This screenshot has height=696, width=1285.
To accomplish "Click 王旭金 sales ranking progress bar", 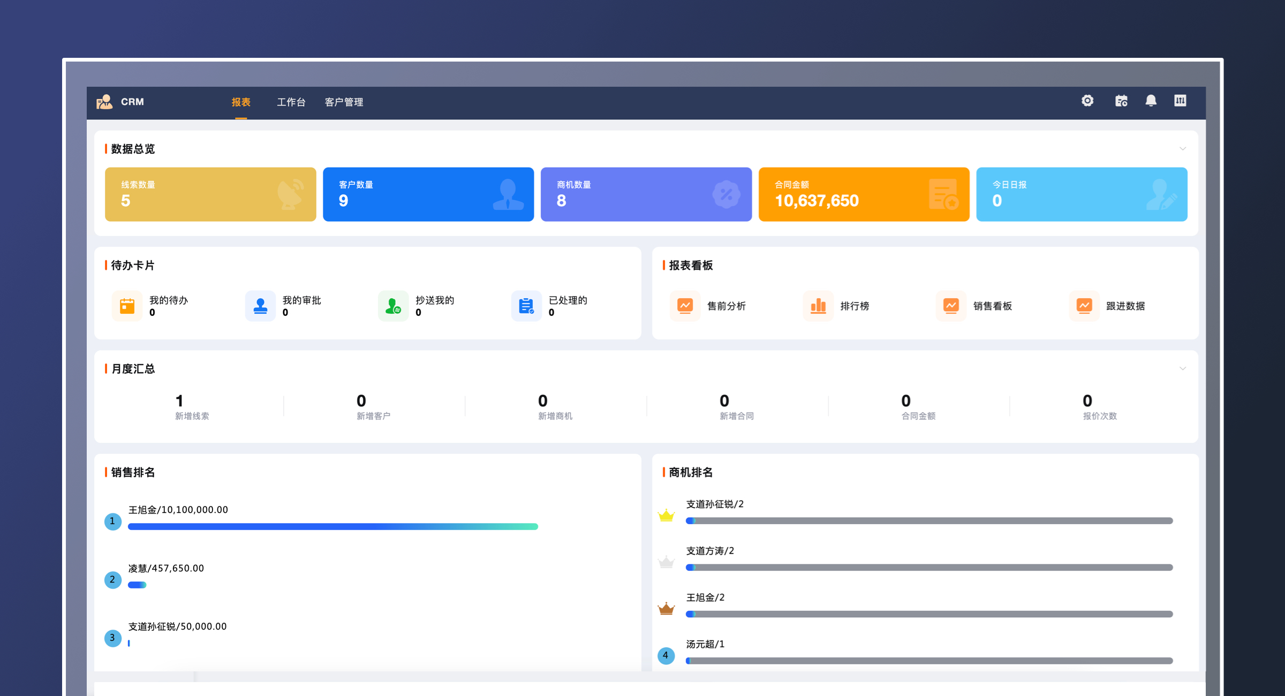I will (332, 526).
